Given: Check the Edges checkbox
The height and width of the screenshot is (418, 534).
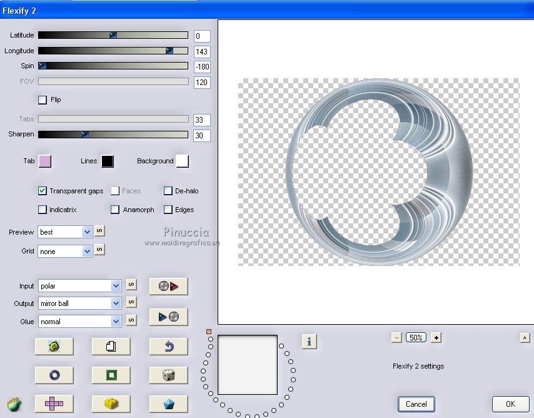Looking at the screenshot, I should (x=168, y=210).
